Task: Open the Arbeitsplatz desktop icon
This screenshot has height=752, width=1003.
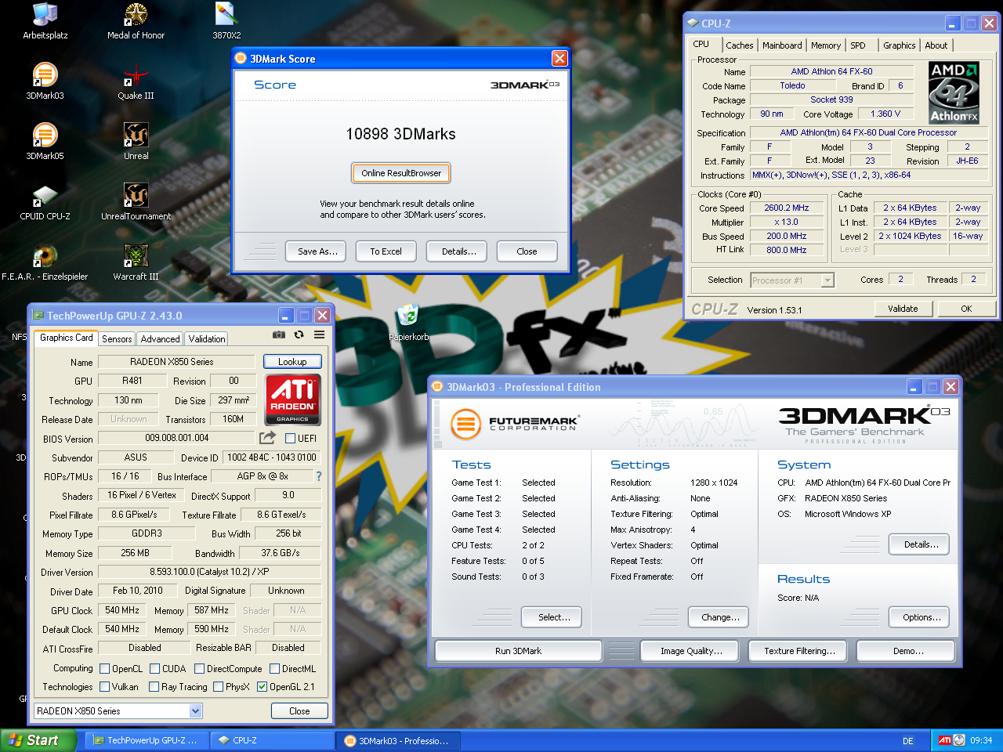Action: pyautogui.click(x=45, y=21)
